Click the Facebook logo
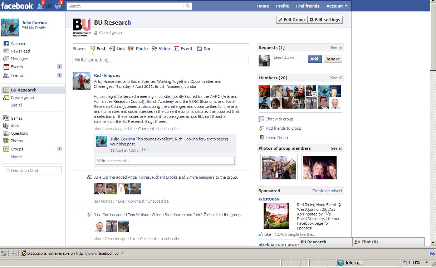The image size is (436, 268). [x=17, y=6]
